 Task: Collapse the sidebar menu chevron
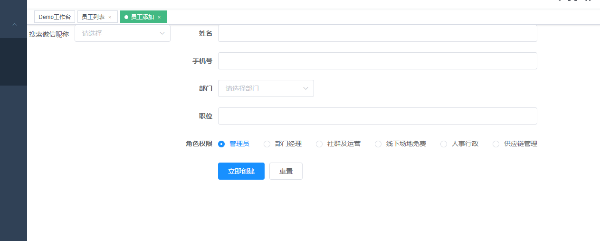14,24
